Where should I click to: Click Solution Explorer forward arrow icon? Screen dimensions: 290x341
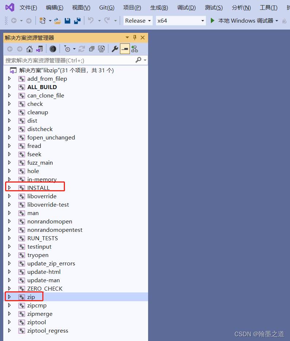pos(20,49)
